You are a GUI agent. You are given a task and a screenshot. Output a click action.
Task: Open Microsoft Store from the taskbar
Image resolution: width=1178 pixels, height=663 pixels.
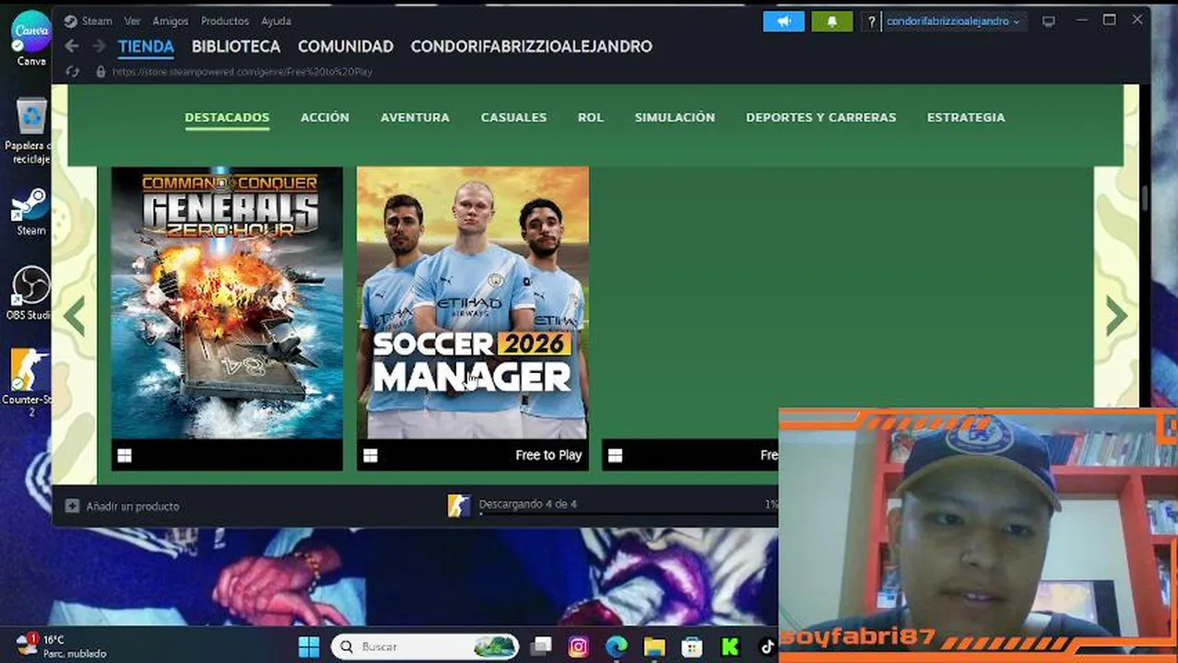coord(691,646)
